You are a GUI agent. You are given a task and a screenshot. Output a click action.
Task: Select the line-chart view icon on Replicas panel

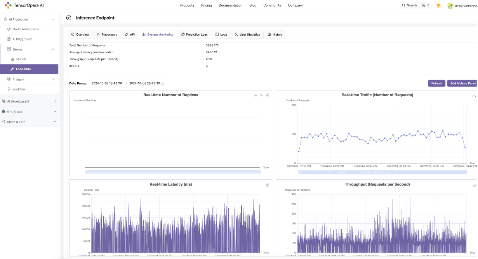pyautogui.click(x=261, y=95)
